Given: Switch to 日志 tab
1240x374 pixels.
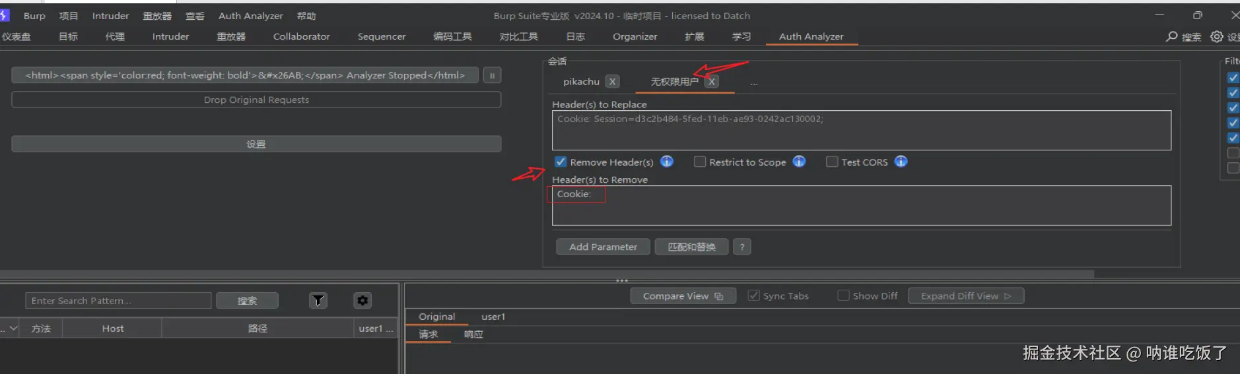Looking at the screenshot, I should coord(576,37).
